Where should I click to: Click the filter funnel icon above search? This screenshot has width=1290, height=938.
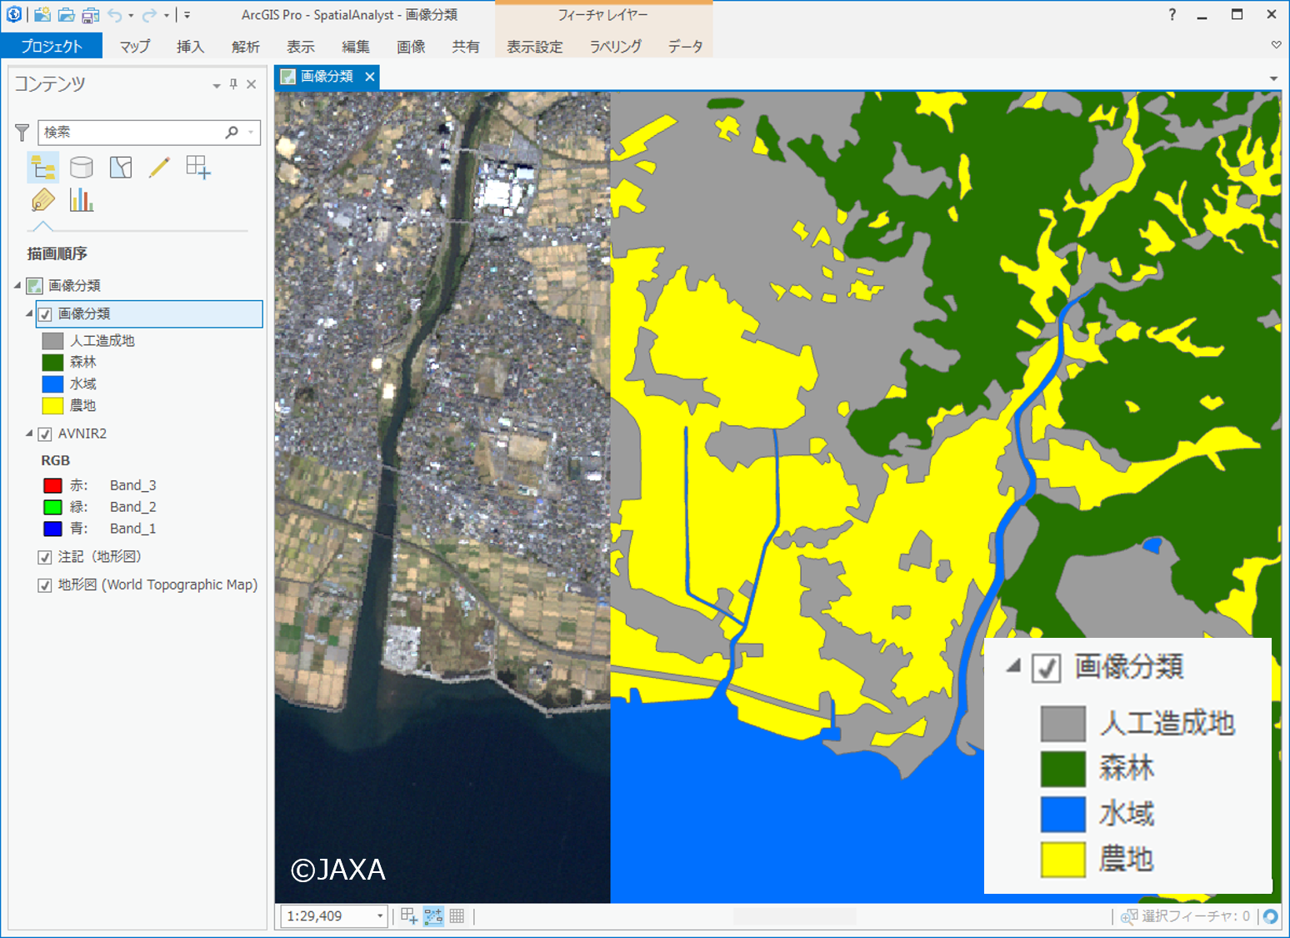pyautogui.click(x=22, y=132)
